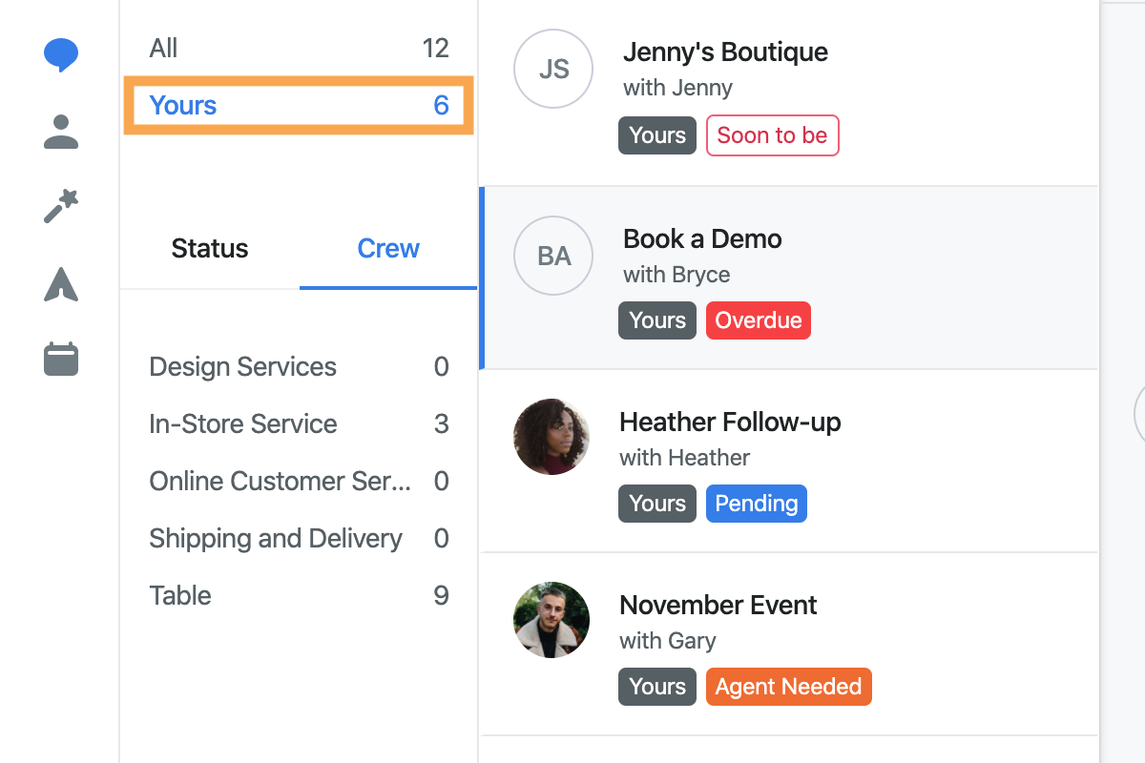This screenshot has height=763, width=1145.
Task: Click the BA initials avatar
Action: tap(553, 256)
